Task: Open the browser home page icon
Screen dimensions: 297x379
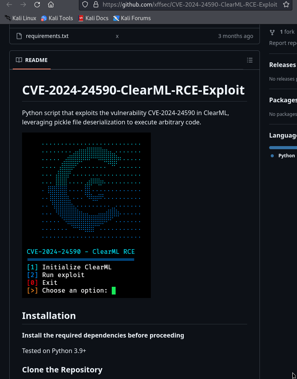Action: pyautogui.click(x=51, y=5)
